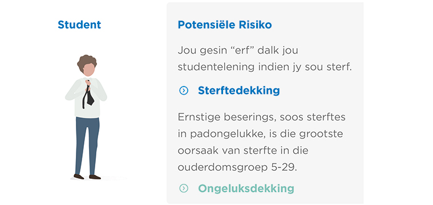433x205 pixels.
Task: Open the Sterftedekking link
Action: tap(239, 91)
